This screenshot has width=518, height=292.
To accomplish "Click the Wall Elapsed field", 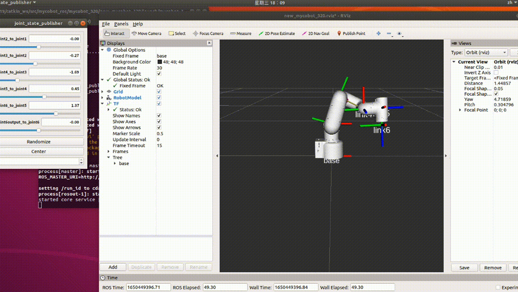I will [x=372, y=287].
